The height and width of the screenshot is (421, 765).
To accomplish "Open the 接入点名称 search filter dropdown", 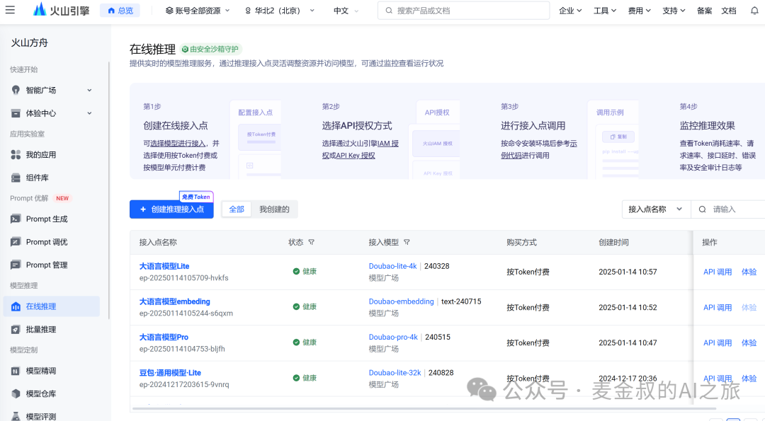I will point(655,209).
